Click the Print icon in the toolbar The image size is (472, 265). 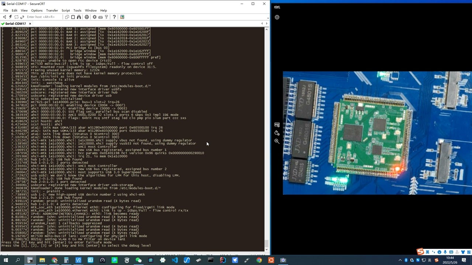(x=87, y=17)
